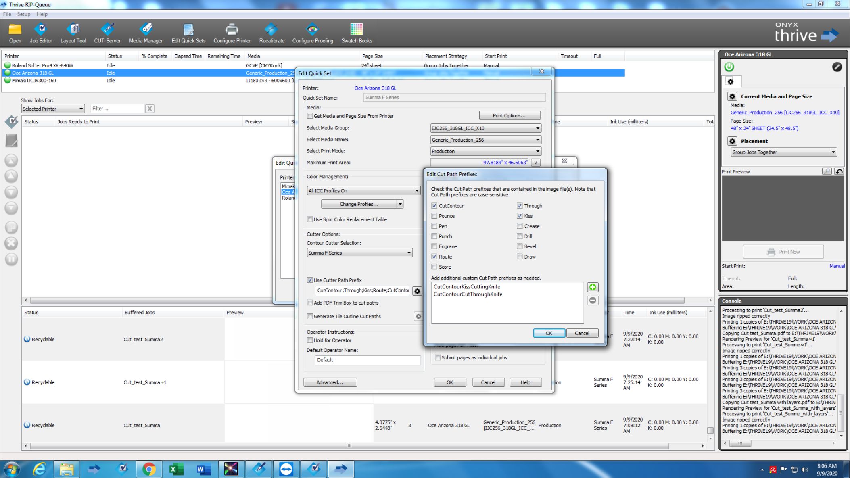Open Configure Proofing
Screen dimensions: 850x478
pos(313,33)
